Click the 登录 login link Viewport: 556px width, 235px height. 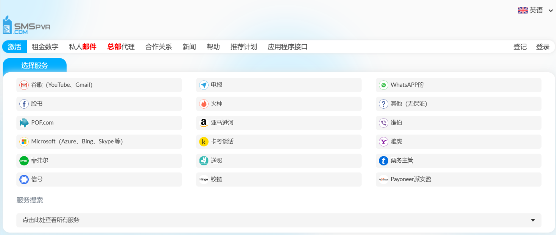(543, 47)
